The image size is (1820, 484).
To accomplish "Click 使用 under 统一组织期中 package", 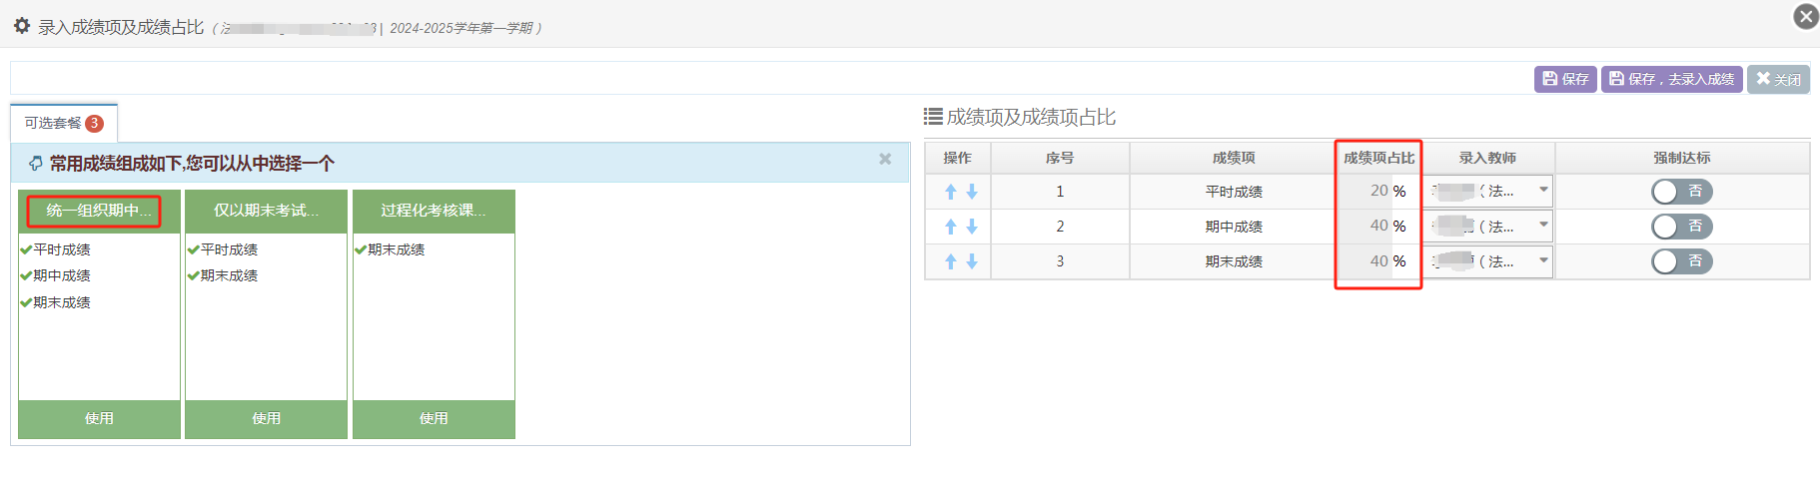I will pyautogui.click(x=99, y=419).
